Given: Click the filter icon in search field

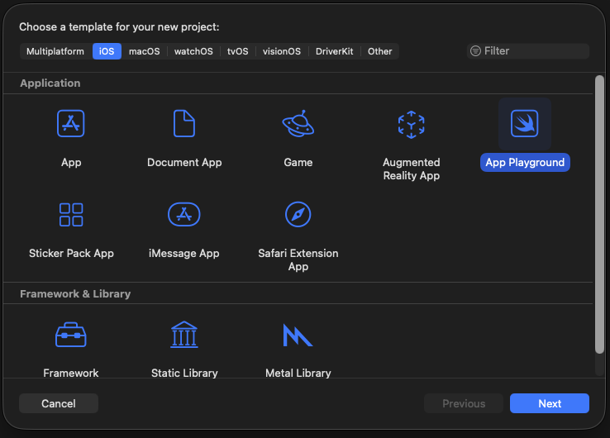Looking at the screenshot, I should [x=475, y=51].
